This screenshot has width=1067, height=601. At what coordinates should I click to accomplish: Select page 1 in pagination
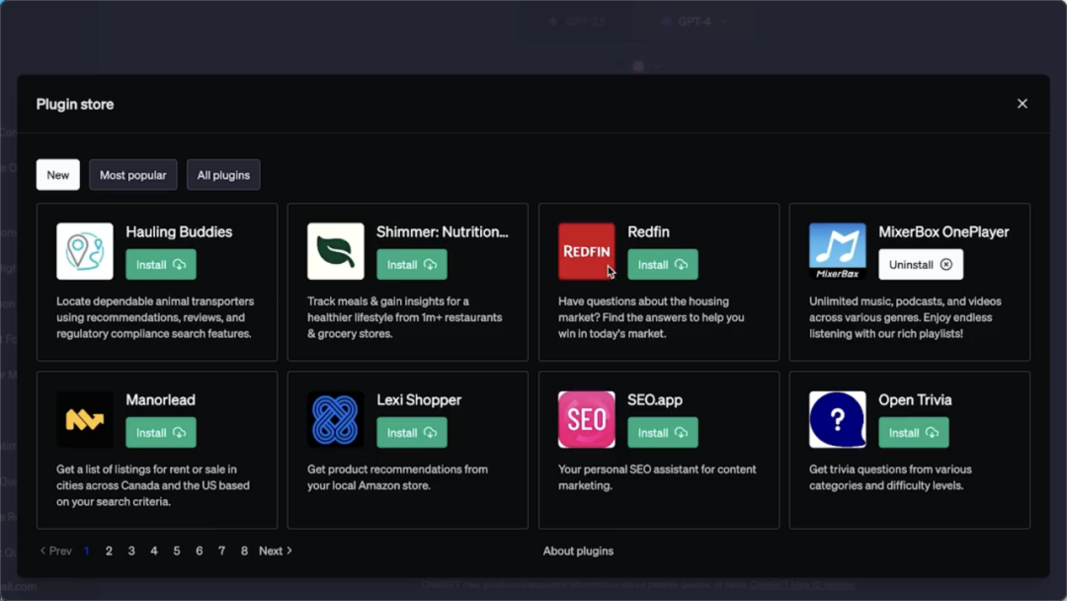coord(86,551)
